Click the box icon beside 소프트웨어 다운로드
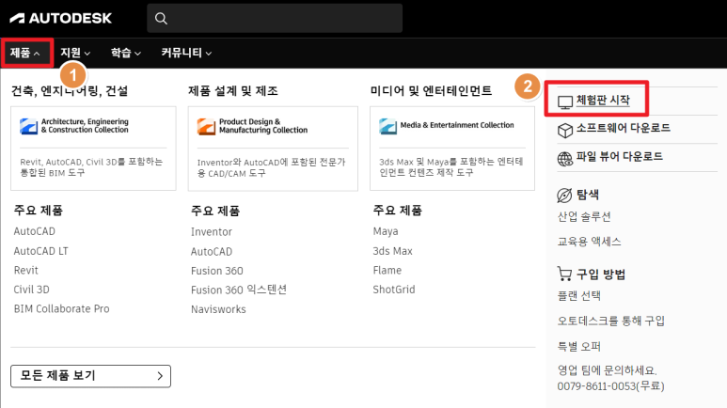Image resolution: width=727 pixels, height=408 pixels. coord(564,131)
